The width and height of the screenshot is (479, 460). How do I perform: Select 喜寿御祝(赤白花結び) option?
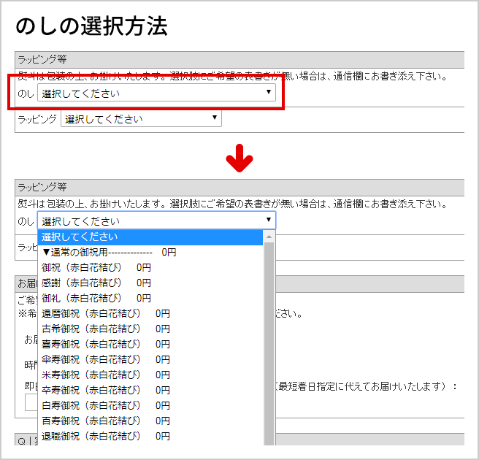(150, 344)
